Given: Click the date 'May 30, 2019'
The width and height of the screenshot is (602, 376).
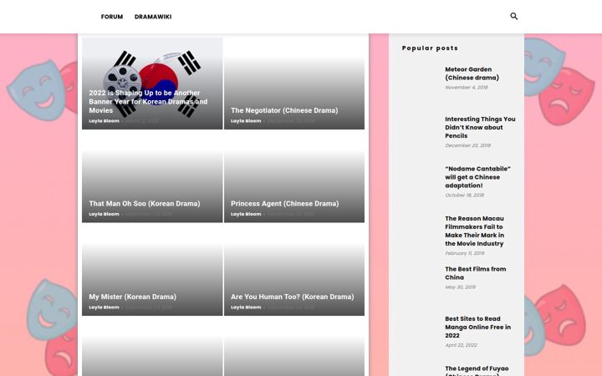Looking at the screenshot, I should coord(460,287).
